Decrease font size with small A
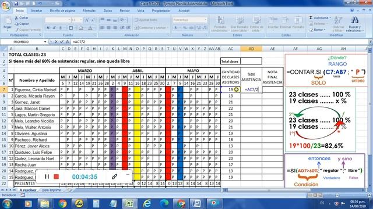Image resolution: width=373 pixels, height=209 pixels. (93, 20)
